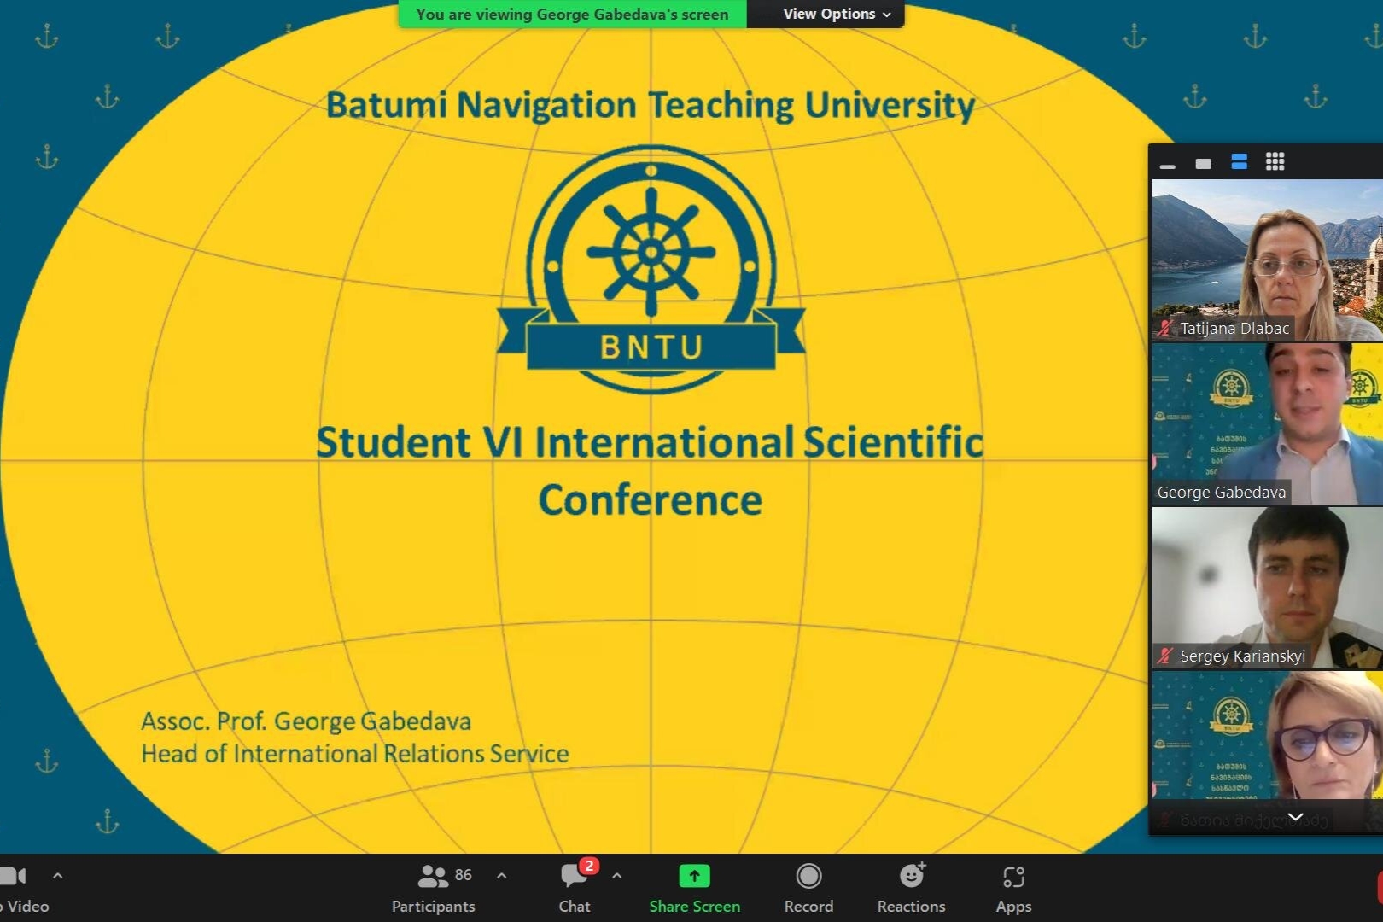
Task: Expand the Chat options caret
Action: tap(617, 876)
